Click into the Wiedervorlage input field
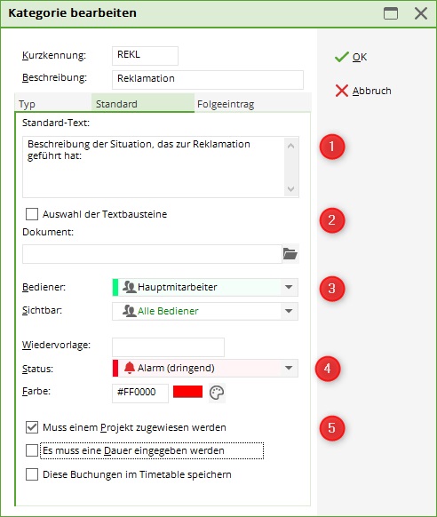This screenshot has width=437, height=517. click(168, 347)
